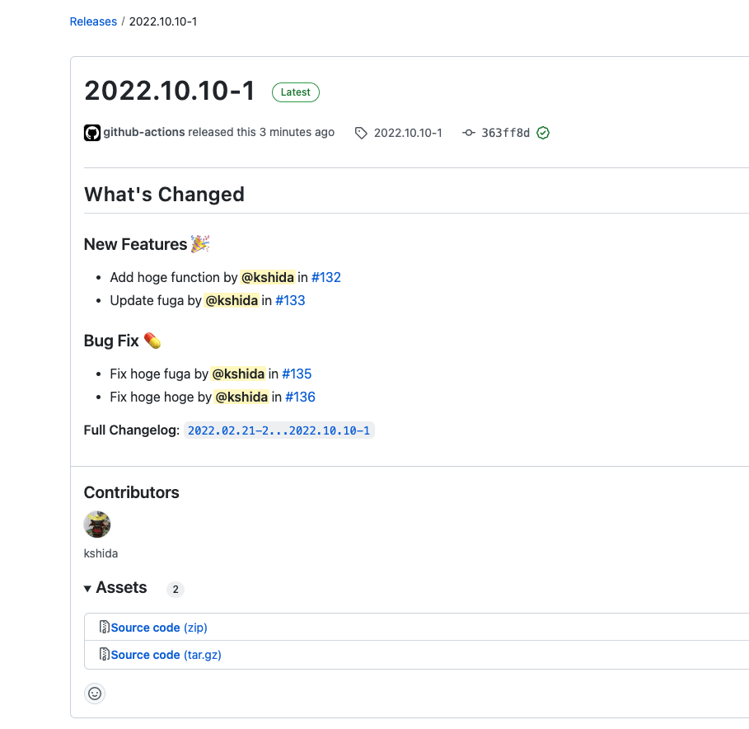The width and height of the screenshot is (749, 729).
Task: Click the New Features heading
Action: 136,244
